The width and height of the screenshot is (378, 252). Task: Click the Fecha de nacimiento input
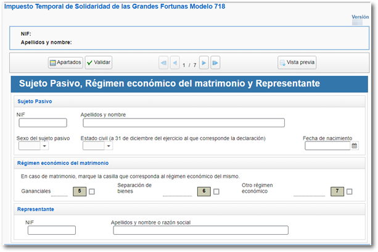(327, 146)
